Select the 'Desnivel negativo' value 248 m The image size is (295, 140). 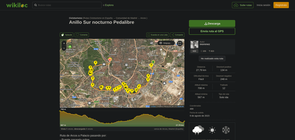tap(224, 79)
